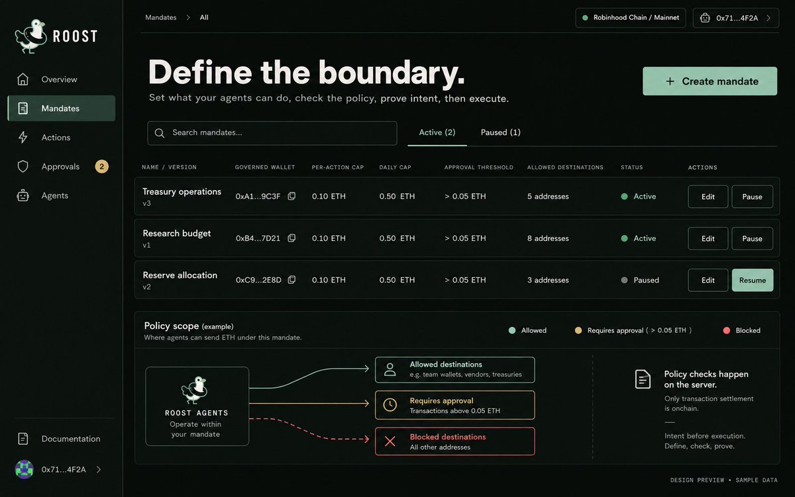The image size is (795, 497).
Task: Click the Requires approval box
Action: (x=455, y=405)
